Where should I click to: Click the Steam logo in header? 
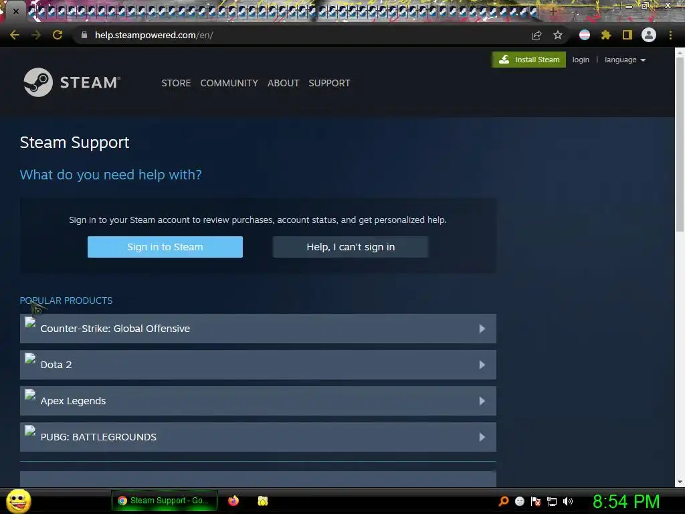(72, 82)
